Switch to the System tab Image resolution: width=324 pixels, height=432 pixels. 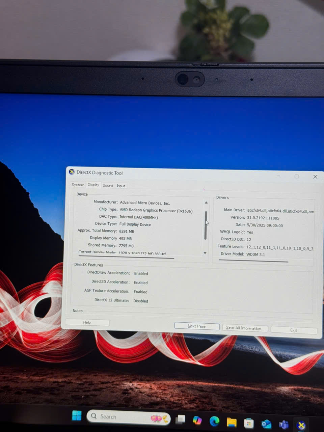point(78,185)
